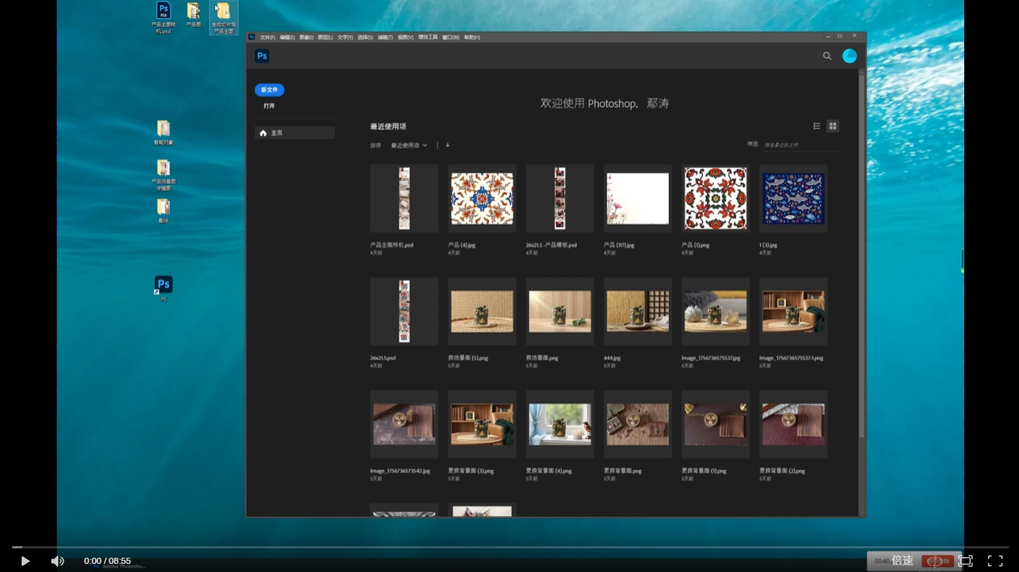Open the blue account avatar
This screenshot has height=572, width=1019.
click(x=850, y=56)
